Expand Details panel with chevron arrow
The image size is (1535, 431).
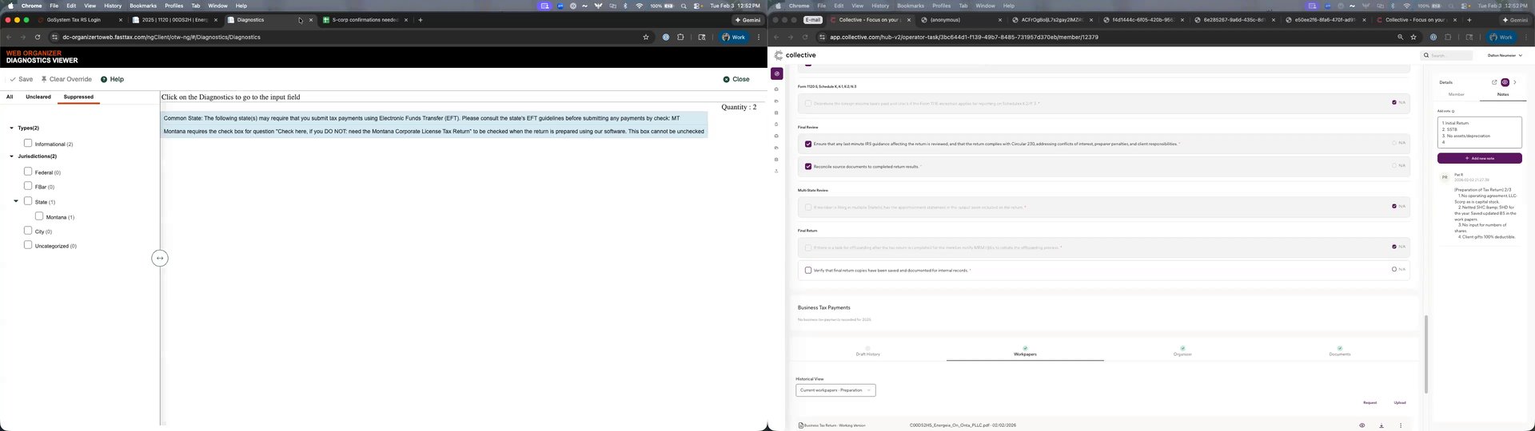click(1514, 82)
